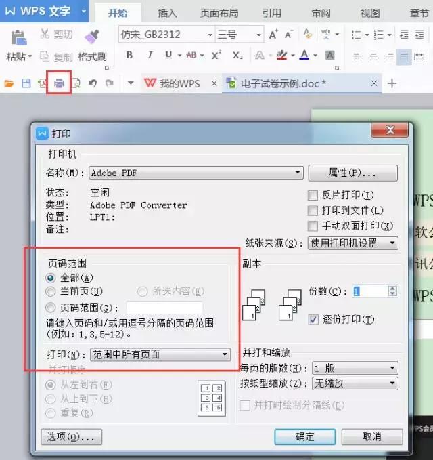Justify text alignment
This screenshot has width=433, height=460.
coord(405,56)
